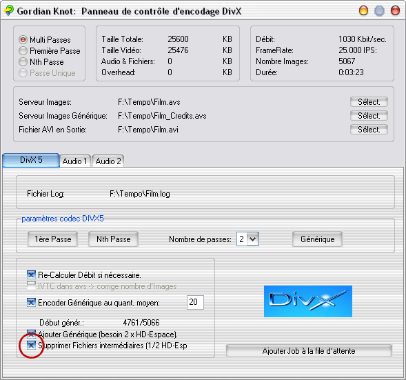Image resolution: width=406 pixels, height=380 pixels.
Task: Click Sélect. button for Serveur Images
Action: 369,102
